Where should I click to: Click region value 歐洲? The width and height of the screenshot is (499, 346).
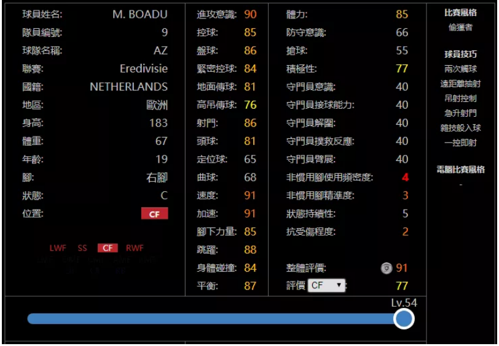[x=157, y=105]
